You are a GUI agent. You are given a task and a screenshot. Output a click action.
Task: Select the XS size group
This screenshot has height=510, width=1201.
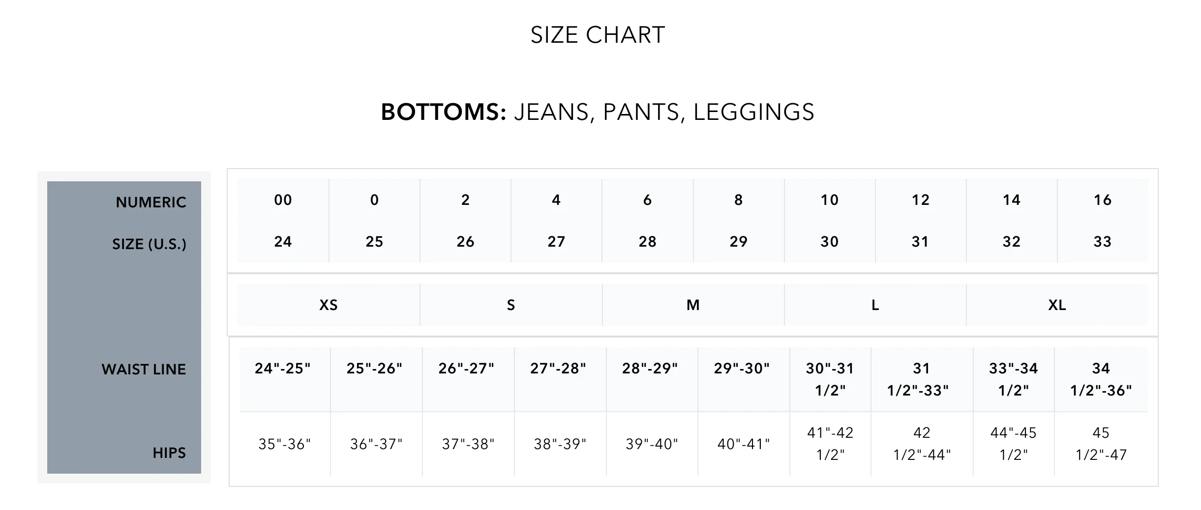(x=329, y=305)
